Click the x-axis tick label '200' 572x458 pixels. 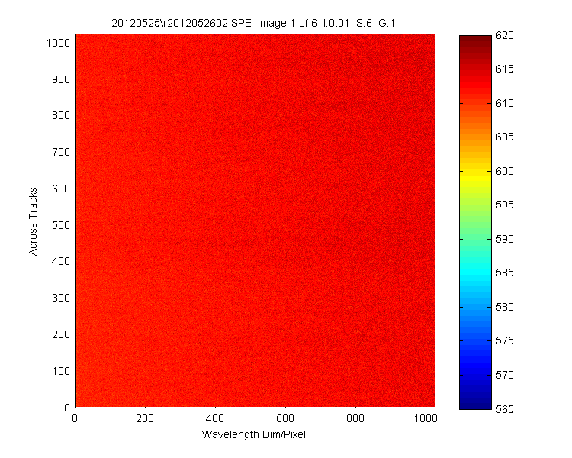tap(145, 418)
